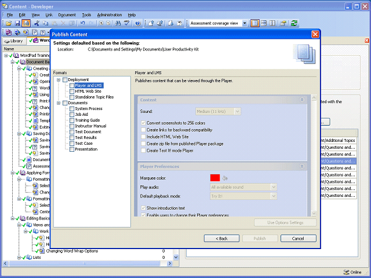Check the Job Aid document checkbox
Screen dimensions: 371x278
72,115
